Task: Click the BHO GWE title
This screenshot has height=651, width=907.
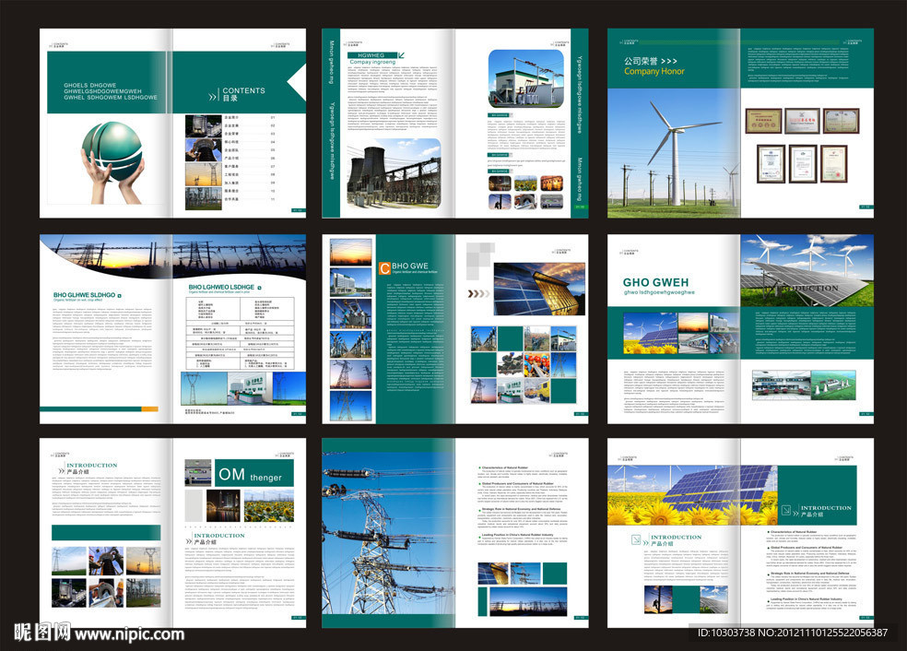Action: [410, 266]
